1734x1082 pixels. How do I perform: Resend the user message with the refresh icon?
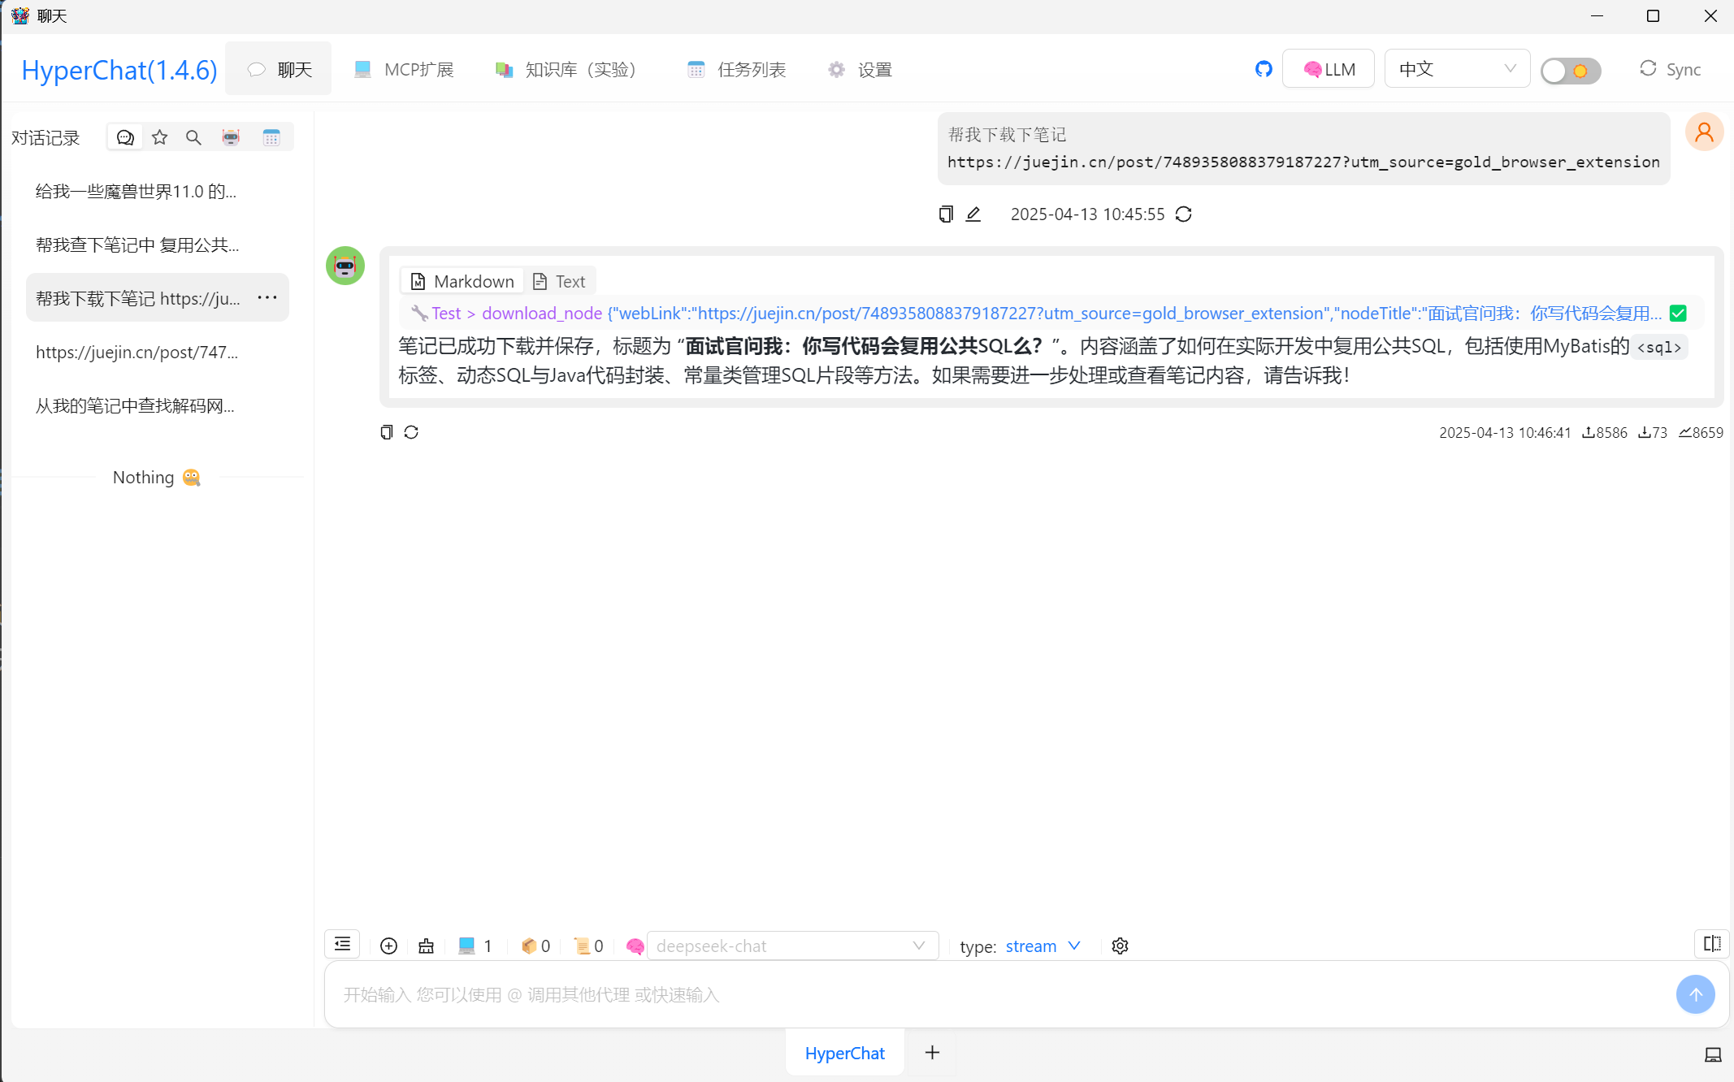[1184, 214]
